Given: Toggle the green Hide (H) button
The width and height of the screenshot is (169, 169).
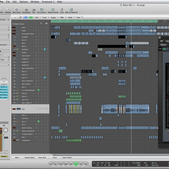Looking at the screenshot, I should tap(31, 18).
